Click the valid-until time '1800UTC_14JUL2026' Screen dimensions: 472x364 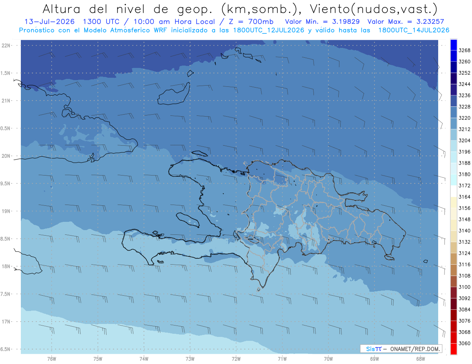[414, 30]
